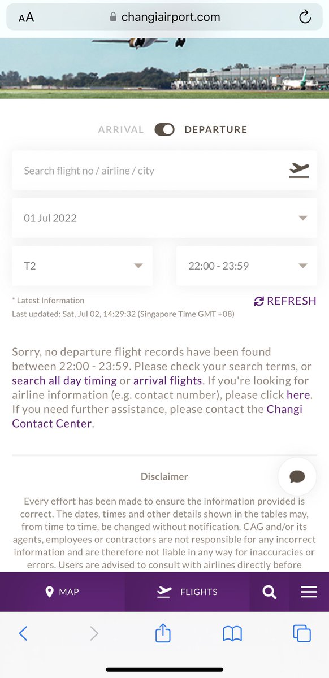Expand the 01 Jul 2022 date dropdown
The image size is (329, 678).
(x=164, y=218)
